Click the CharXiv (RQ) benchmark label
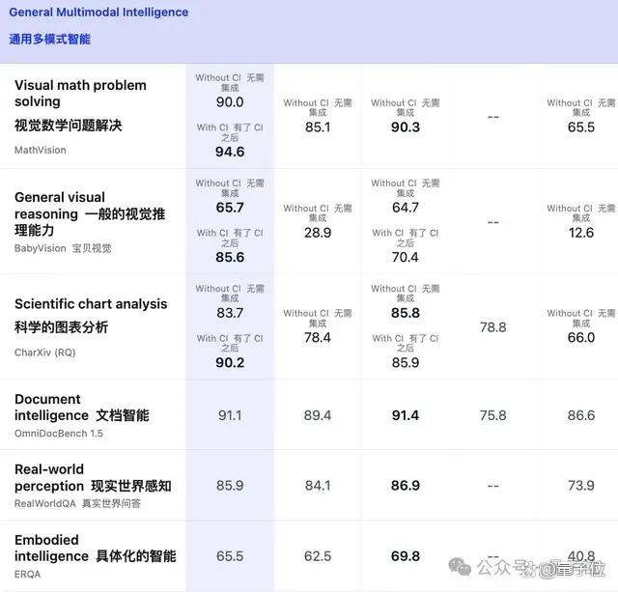This screenshot has height=592, width=618. [x=45, y=352]
